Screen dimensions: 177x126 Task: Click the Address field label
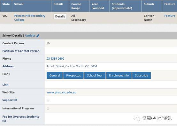click(x=8, y=66)
